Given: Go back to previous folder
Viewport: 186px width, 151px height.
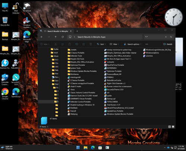Looking at the screenshot, I should (42, 37).
